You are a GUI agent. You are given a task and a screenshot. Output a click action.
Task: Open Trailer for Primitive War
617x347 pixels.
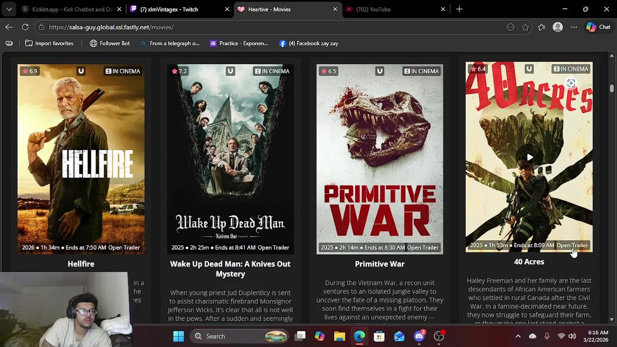(423, 247)
